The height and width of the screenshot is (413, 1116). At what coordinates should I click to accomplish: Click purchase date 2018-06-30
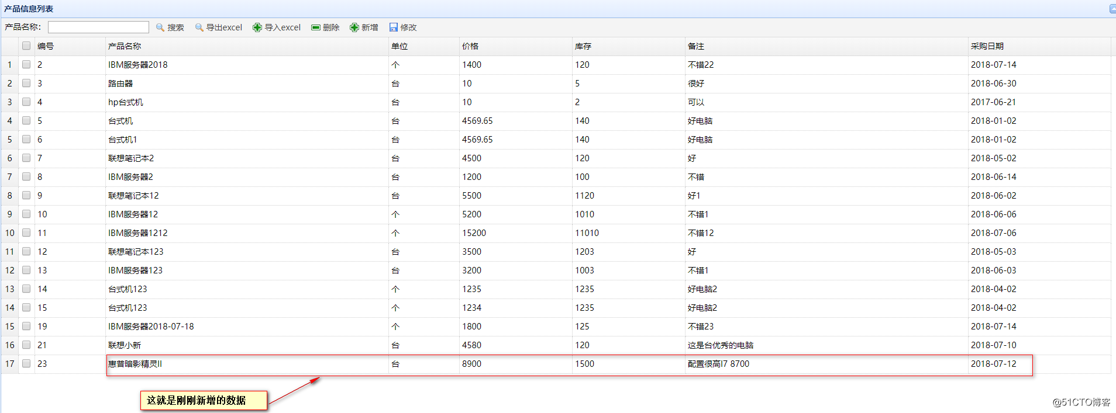[994, 84]
